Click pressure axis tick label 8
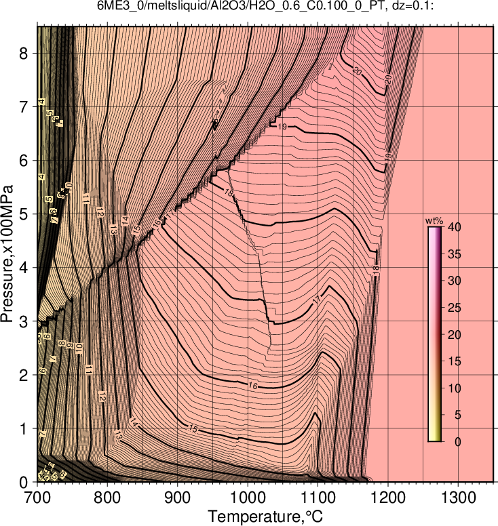This screenshot has height=526, width=498. coord(23,53)
